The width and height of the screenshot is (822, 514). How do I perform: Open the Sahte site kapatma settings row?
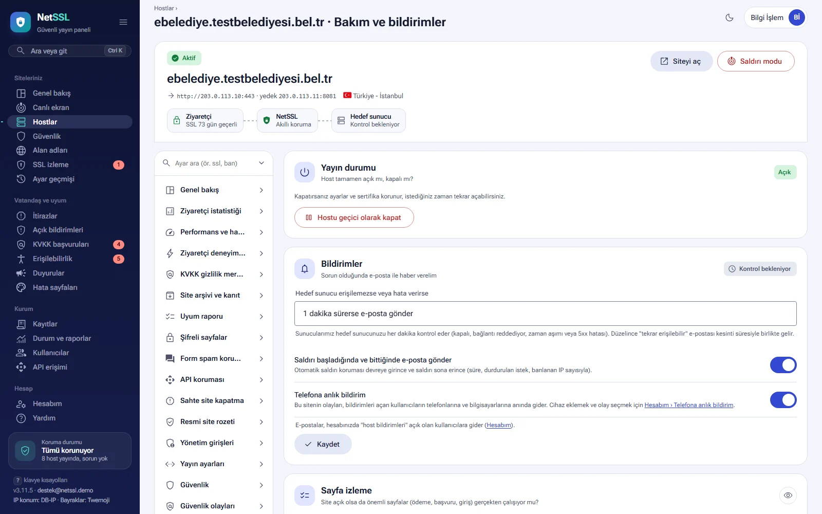point(214,401)
